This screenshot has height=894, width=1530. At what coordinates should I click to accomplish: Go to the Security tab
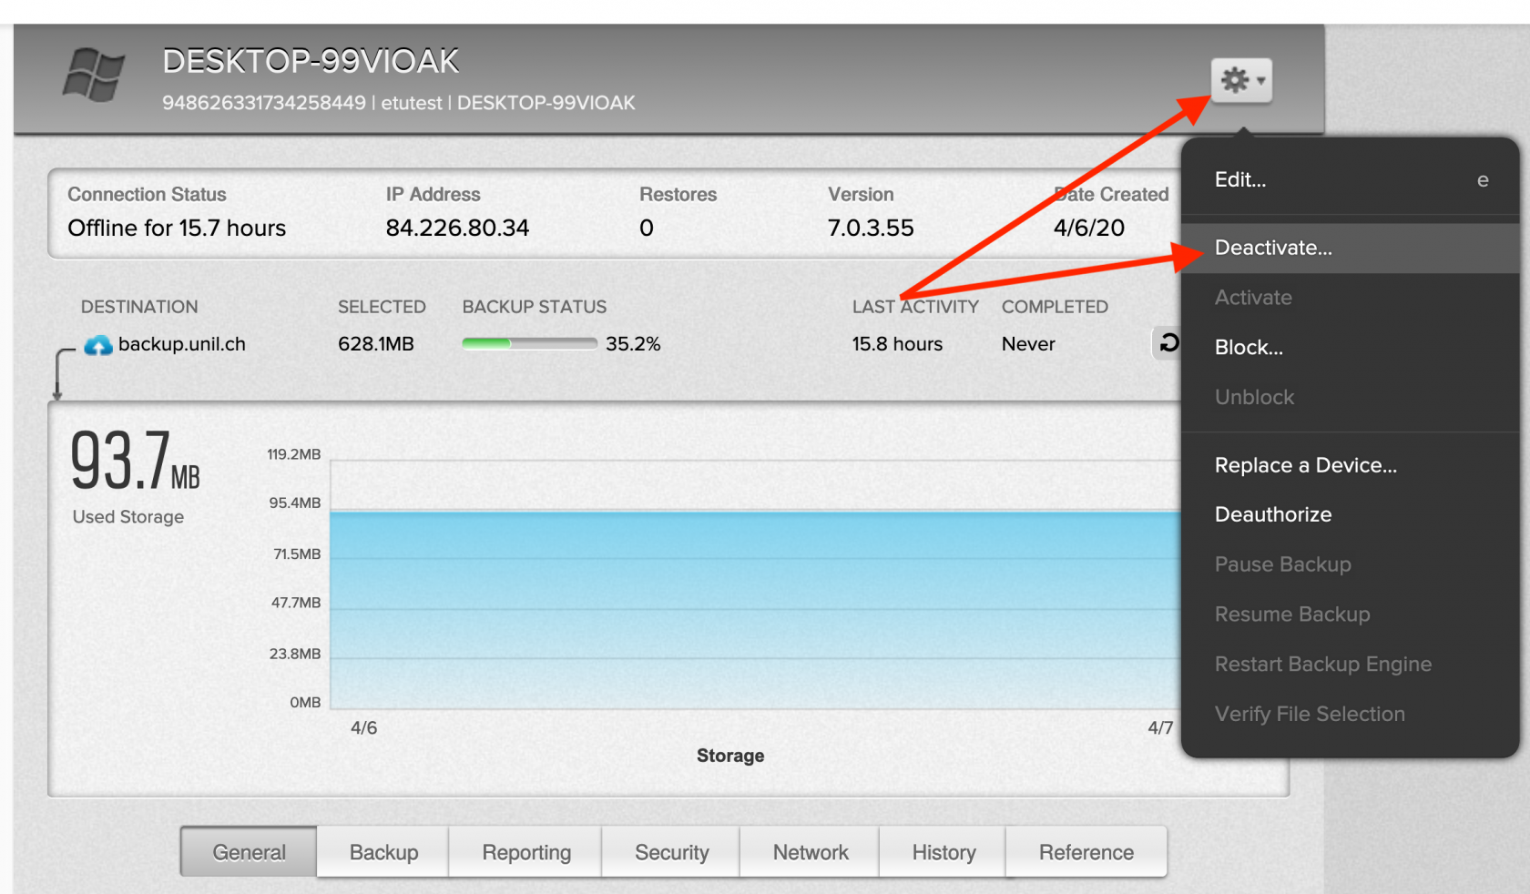(671, 852)
